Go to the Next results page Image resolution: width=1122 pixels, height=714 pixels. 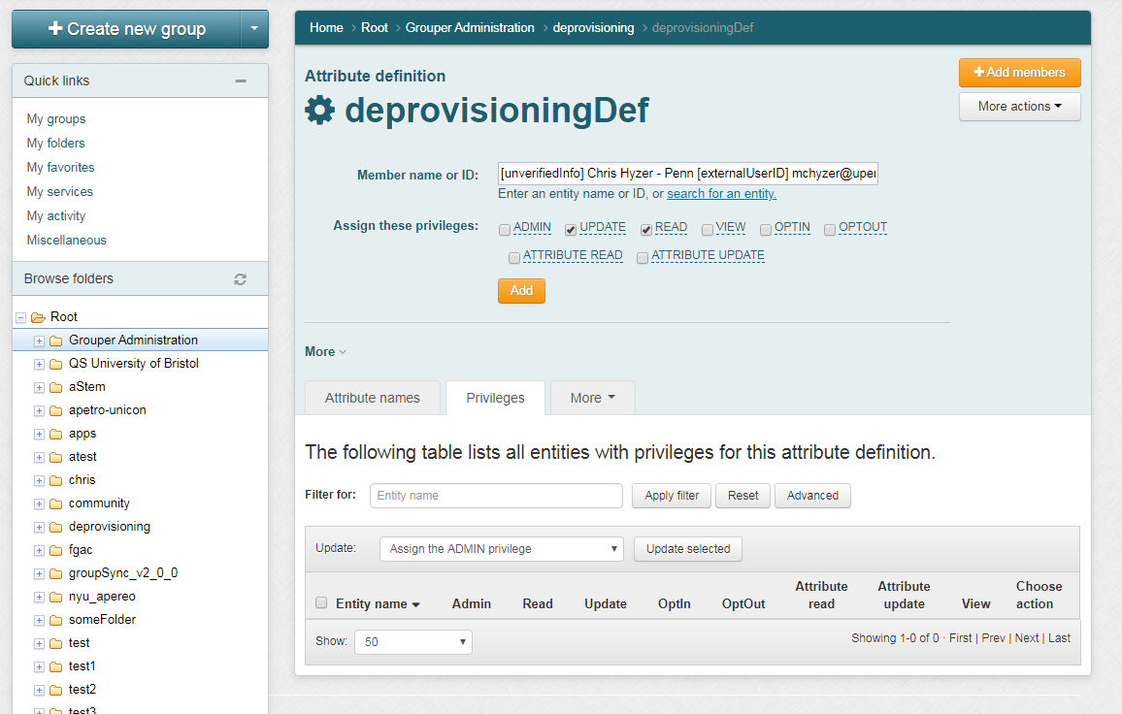point(1027,638)
